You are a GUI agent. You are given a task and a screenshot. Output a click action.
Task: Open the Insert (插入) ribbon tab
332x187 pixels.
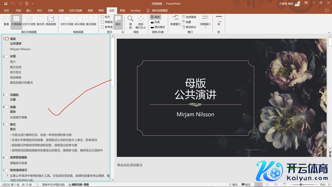(29, 10)
